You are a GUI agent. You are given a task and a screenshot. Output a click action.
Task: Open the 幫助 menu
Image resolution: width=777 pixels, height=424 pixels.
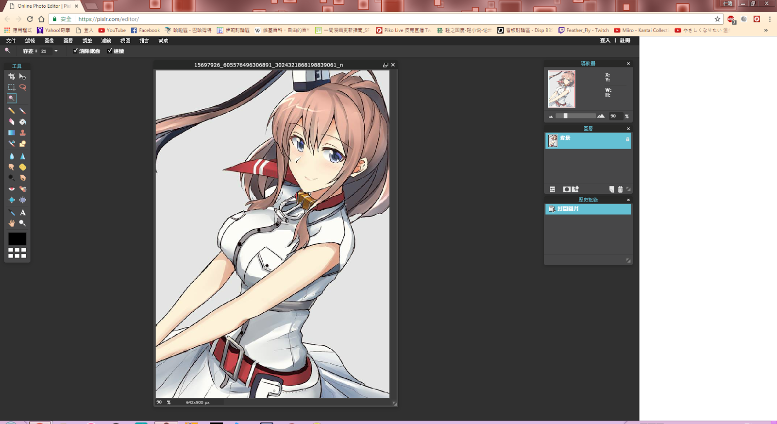(x=163, y=41)
